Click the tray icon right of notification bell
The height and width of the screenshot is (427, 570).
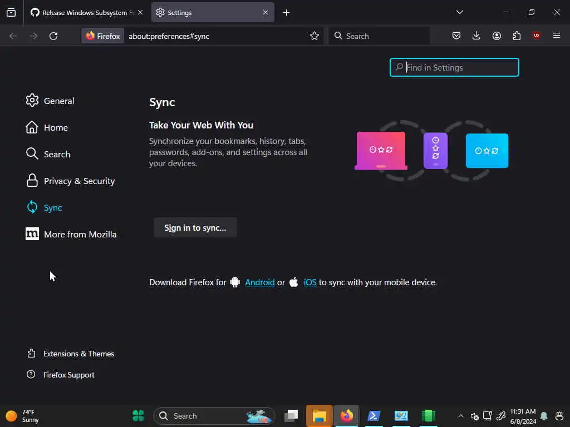click(559, 416)
